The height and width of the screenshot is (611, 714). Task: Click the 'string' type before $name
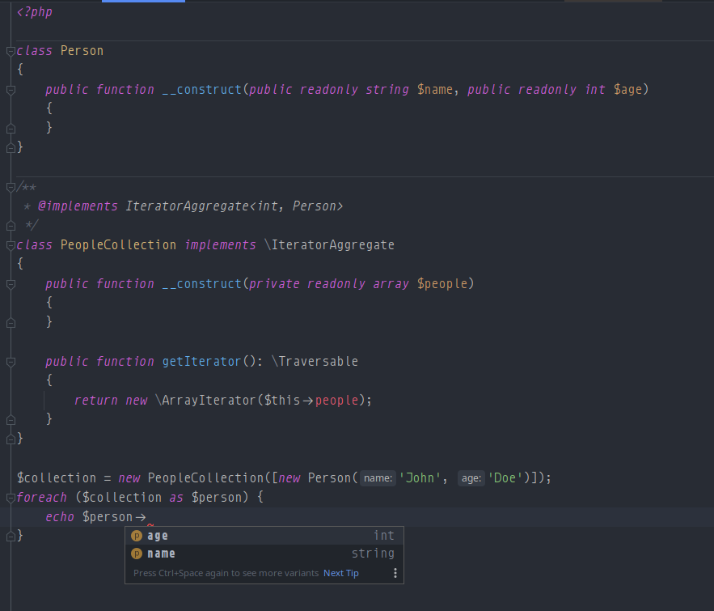point(387,89)
